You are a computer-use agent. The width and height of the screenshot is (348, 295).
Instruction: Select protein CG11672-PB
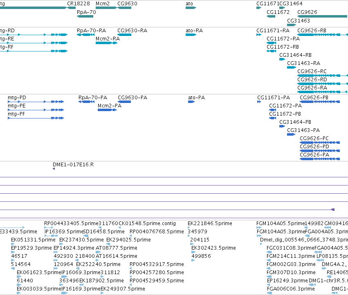click(285, 114)
